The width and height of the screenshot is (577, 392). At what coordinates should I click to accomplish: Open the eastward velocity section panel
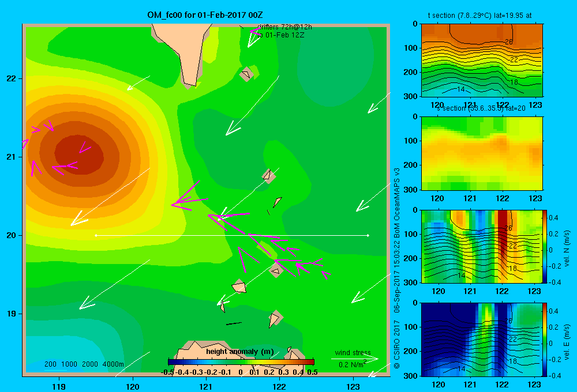tap(482, 340)
